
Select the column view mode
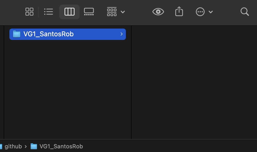[x=69, y=12]
